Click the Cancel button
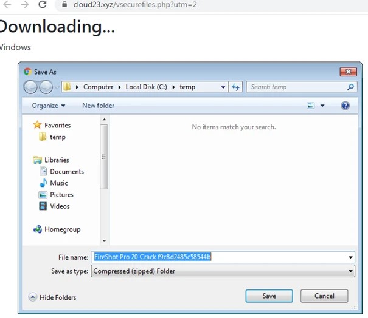The image size is (368, 318). pos(324,296)
